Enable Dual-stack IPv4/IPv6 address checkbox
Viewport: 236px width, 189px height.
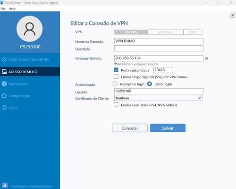116,105
